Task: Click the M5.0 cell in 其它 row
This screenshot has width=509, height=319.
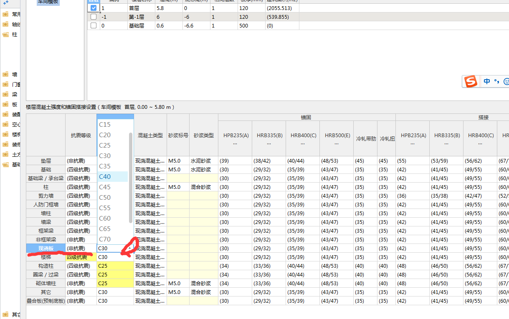Action: 178,292
